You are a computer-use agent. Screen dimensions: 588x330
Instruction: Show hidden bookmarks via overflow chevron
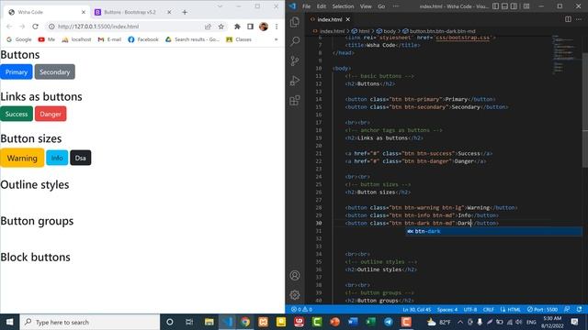276,39
